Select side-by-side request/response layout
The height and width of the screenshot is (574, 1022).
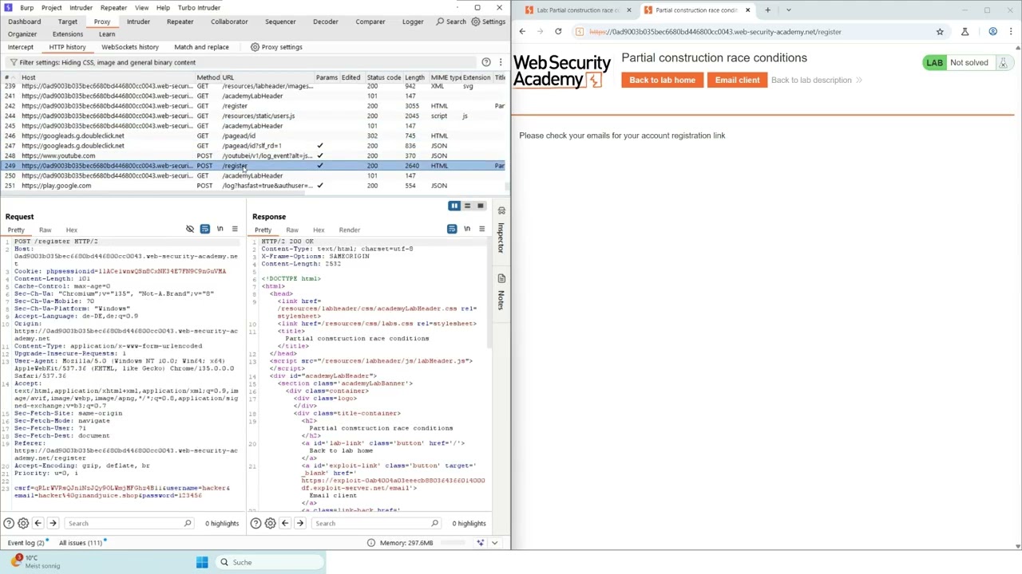pos(454,206)
